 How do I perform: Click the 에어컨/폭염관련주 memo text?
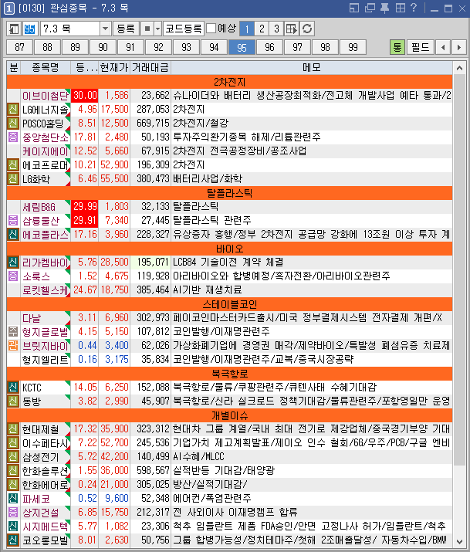click(211, 499)
